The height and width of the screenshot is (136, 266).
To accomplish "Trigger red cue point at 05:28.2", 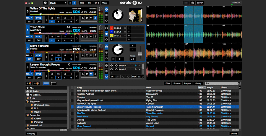I will point(111,28).
